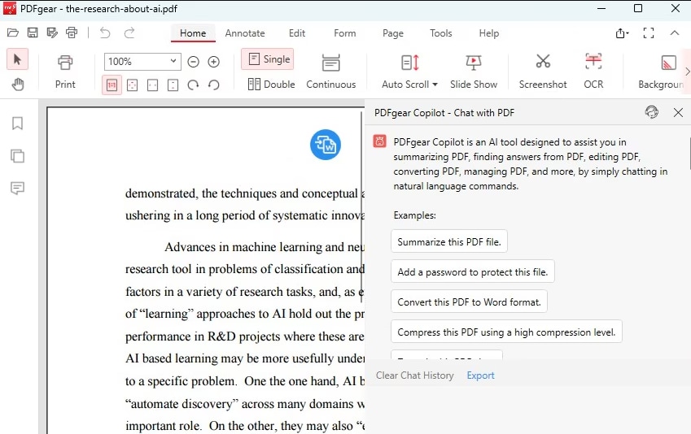Viewport: 691px width, 434px height.
Task: Open the share dropdown icon
Action: click(623, 33)
